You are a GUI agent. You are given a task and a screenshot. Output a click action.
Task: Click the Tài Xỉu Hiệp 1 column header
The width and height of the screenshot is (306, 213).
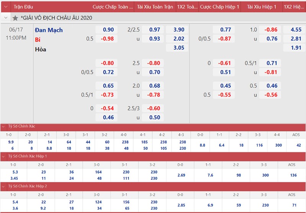(262, 7)
